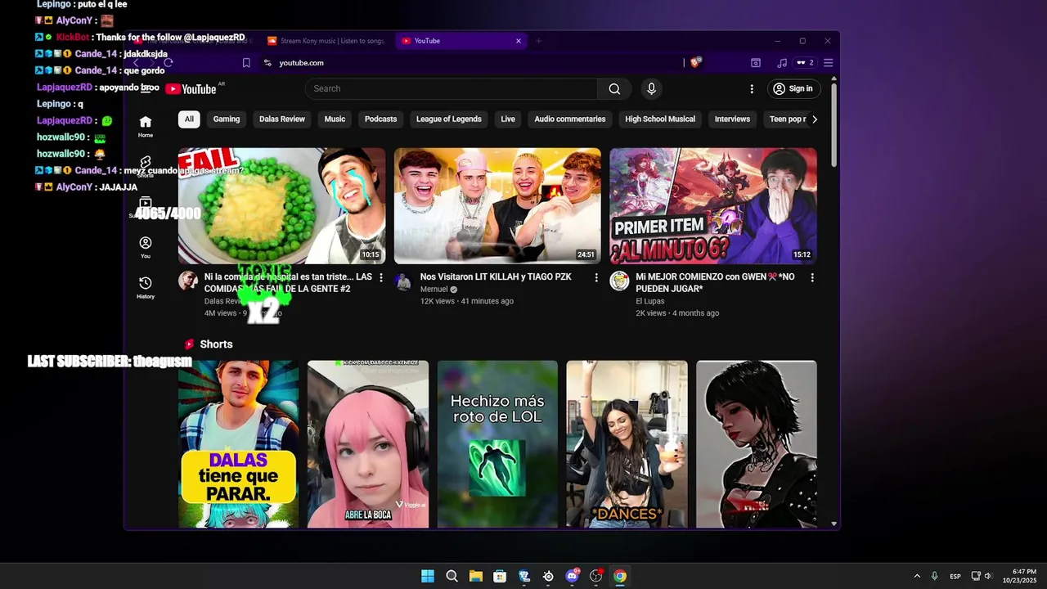Select the Audio commentaries chip
Image resolution: width=1047 pixels, height=589 pixels.
click(570, 119)
